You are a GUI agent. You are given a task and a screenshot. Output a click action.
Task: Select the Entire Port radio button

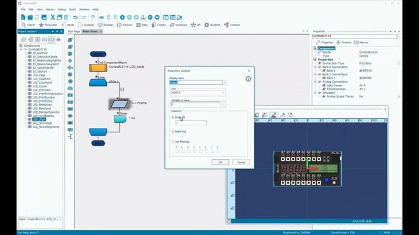pos(173,132)
